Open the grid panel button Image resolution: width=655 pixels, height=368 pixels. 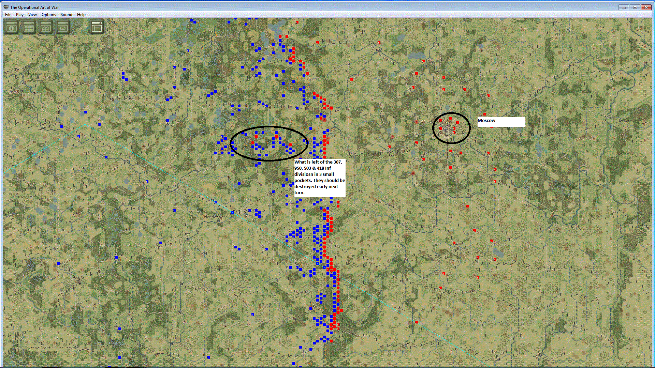point(29,28)
